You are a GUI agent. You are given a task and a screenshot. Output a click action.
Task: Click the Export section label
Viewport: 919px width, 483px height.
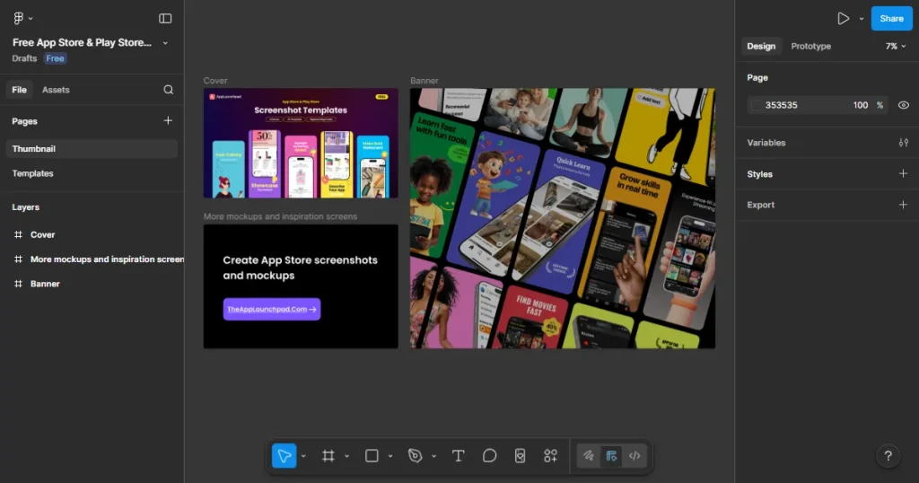pos(761,205)
